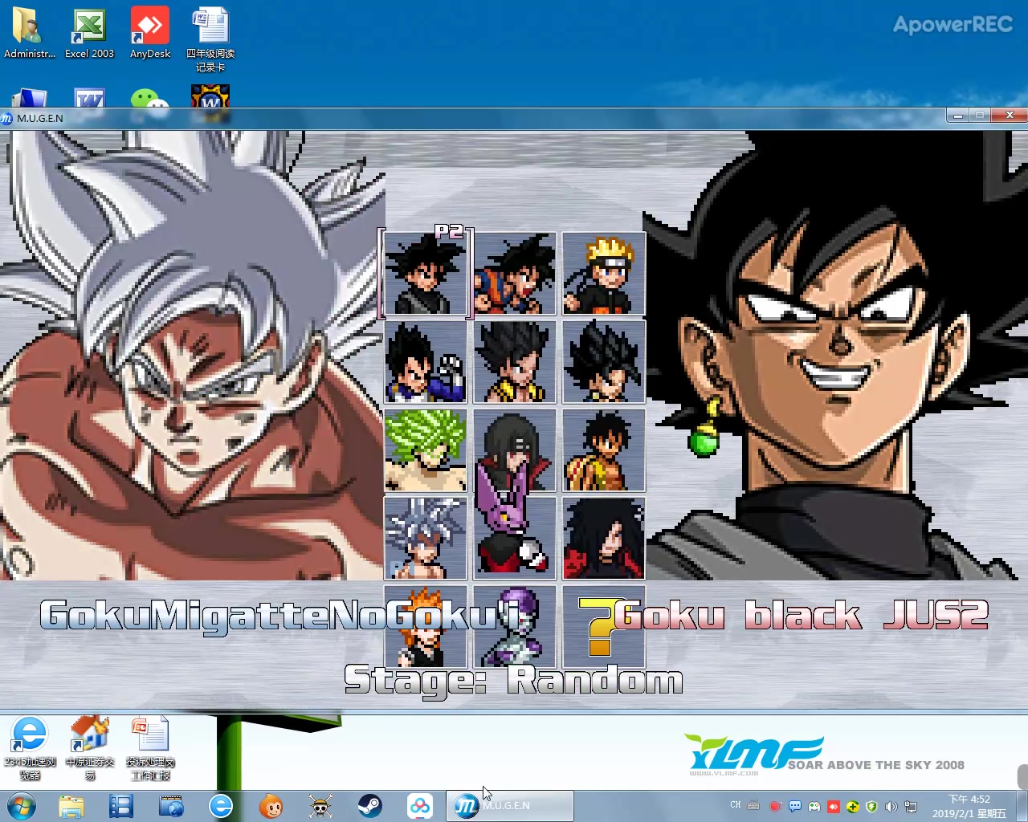Open the Windows Start menu orb

(22, 806)
